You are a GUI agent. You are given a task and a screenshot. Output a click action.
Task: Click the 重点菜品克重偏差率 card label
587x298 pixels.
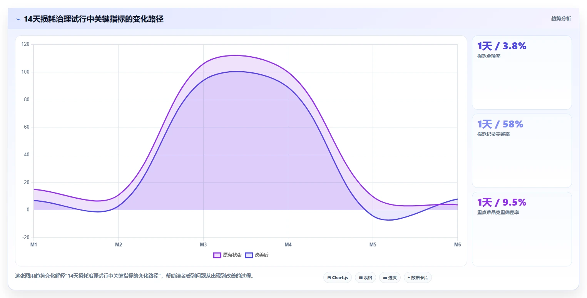click(498, 213)
